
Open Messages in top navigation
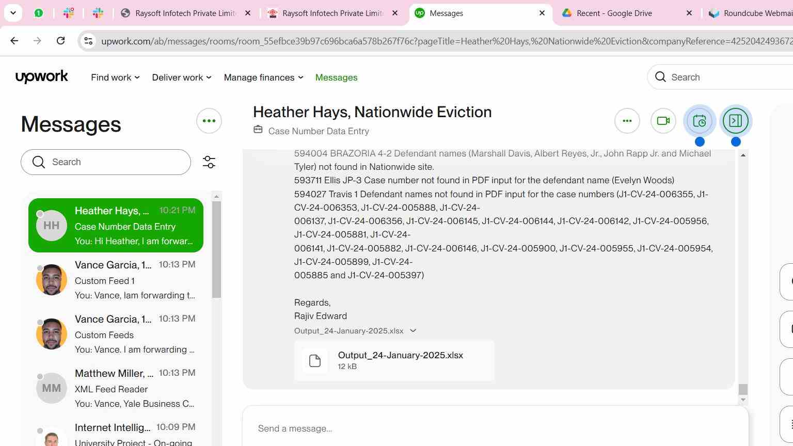336,77
